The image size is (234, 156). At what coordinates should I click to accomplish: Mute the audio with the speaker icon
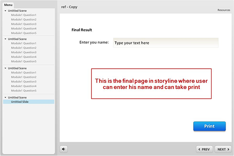[x=63, y=149]
